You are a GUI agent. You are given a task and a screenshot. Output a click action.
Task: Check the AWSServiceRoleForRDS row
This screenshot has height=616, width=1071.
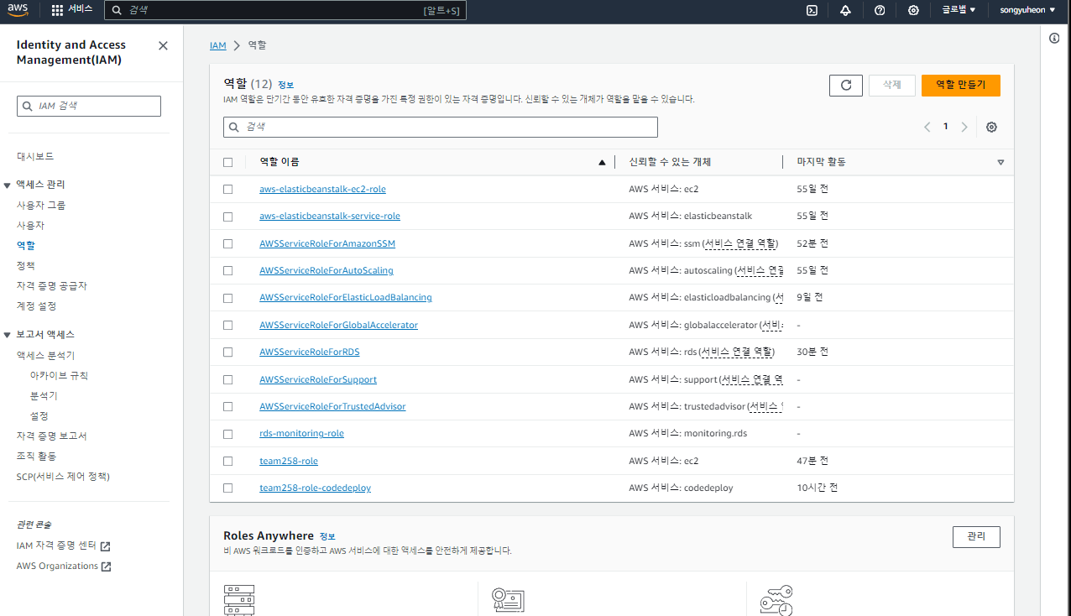point(227,352)
